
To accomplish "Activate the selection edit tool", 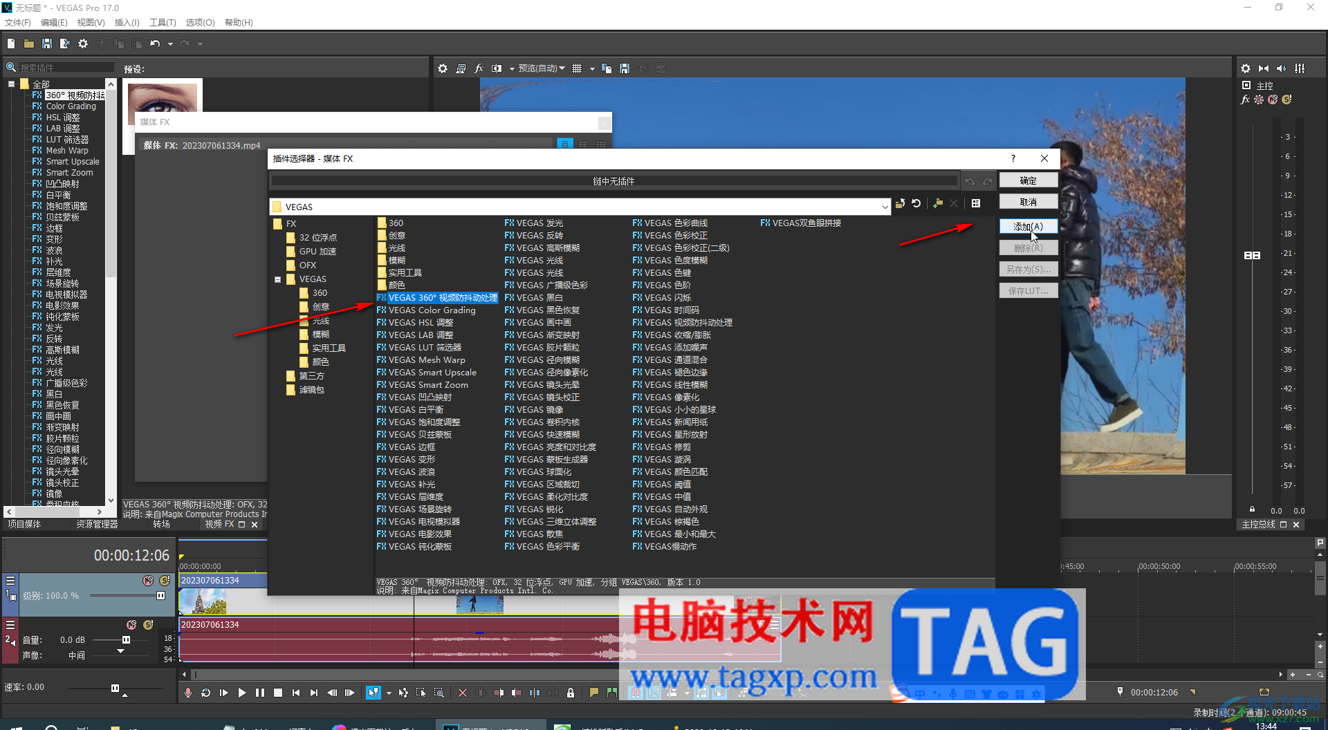I will pos(421,693).
